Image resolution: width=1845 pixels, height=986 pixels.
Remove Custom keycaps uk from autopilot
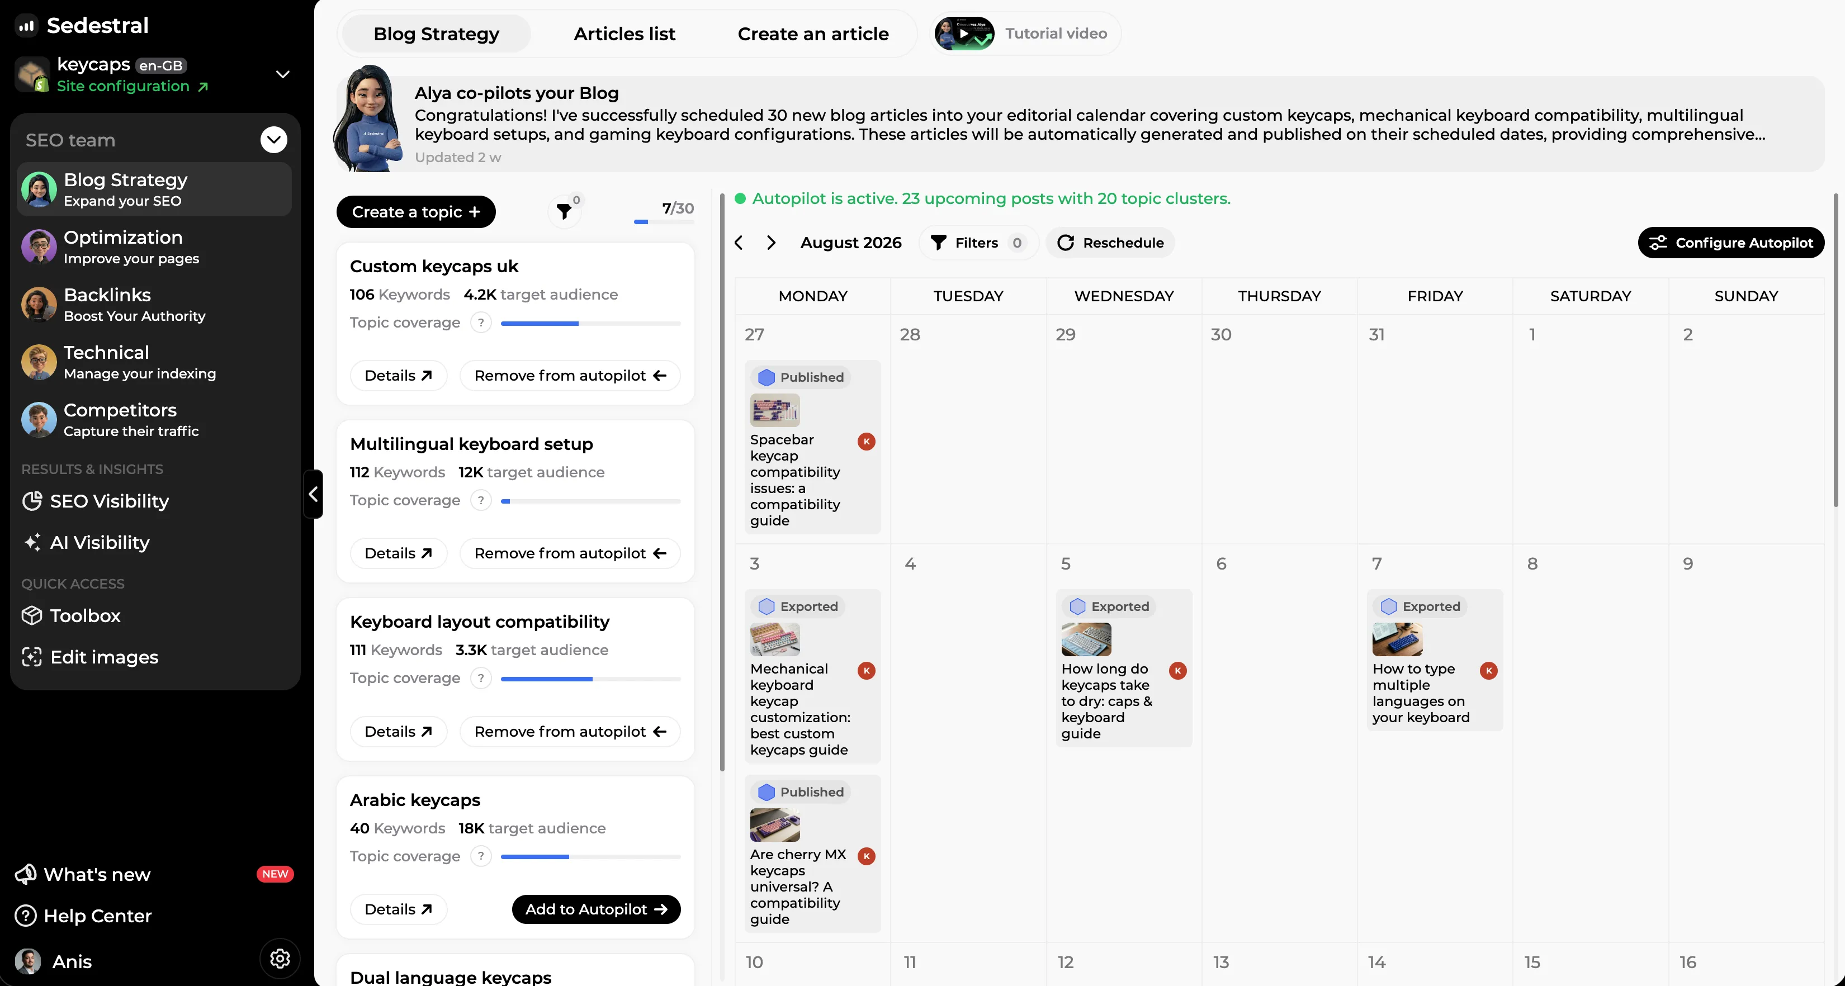570,376
